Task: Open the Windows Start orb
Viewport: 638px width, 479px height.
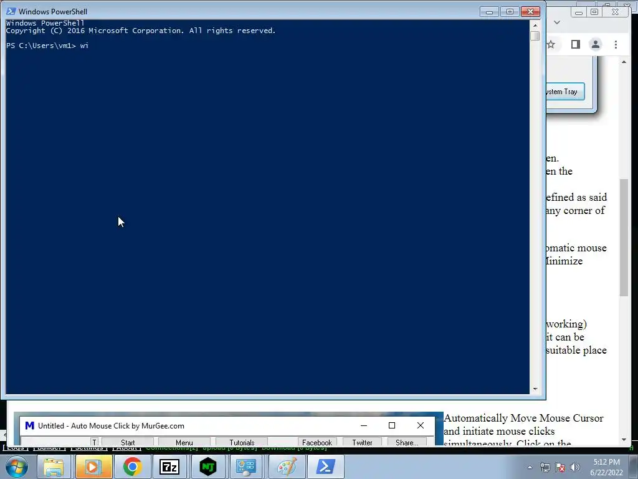Action: tap(16, 467)
